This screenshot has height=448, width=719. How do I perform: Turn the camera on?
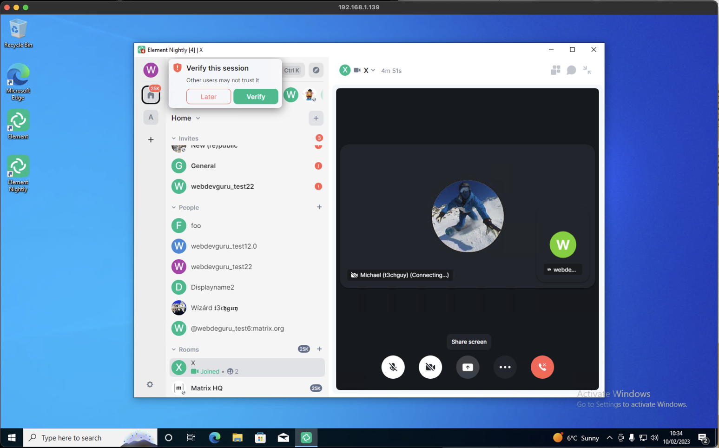tap(430, 367)
